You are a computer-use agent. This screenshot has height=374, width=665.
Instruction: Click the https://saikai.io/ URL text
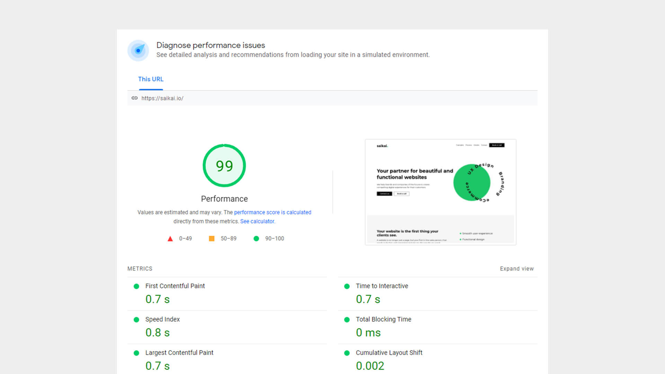point(162,98)
